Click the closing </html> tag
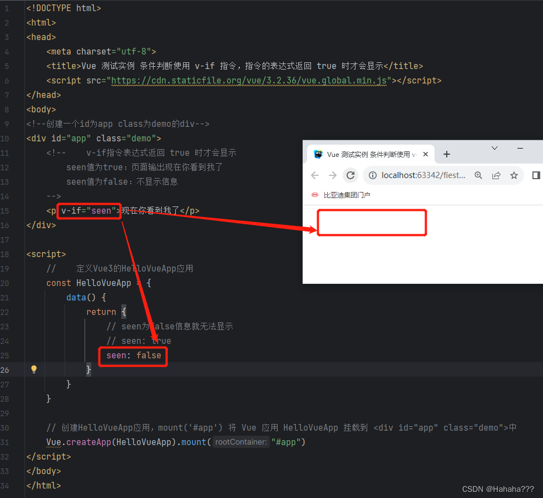Screen dimensions: 543x498 [43, 486]
